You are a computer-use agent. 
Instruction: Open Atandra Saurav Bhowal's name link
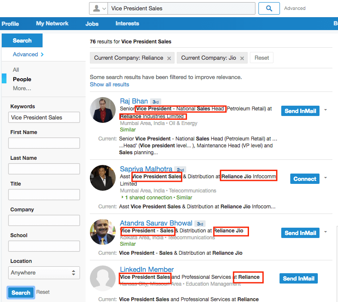coord(156,223)
